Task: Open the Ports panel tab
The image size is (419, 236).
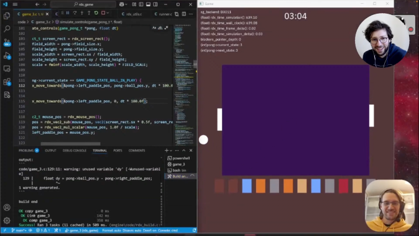Action: click(117, 151)
